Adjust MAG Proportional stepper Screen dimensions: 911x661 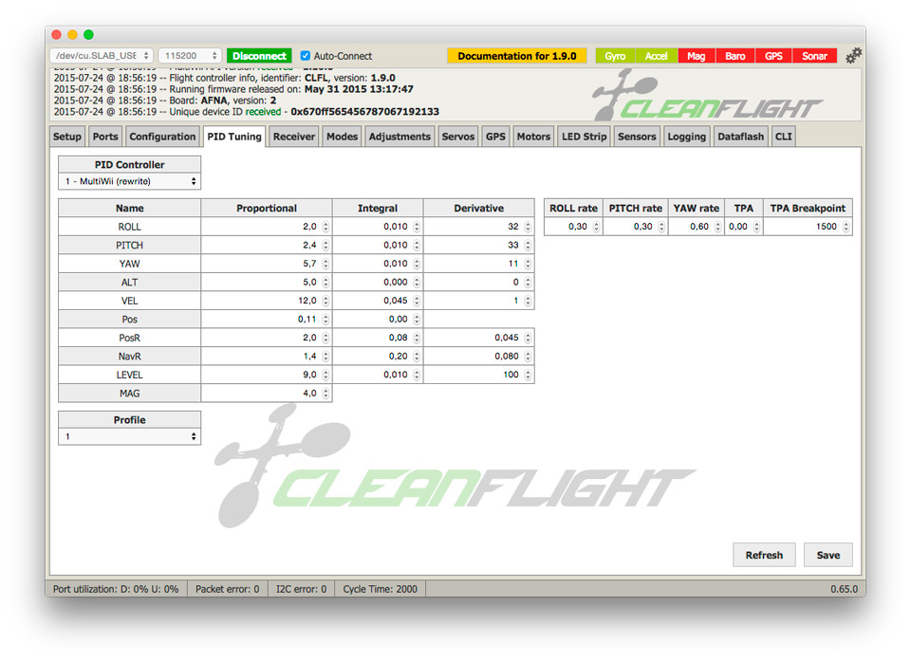[325, 394]
